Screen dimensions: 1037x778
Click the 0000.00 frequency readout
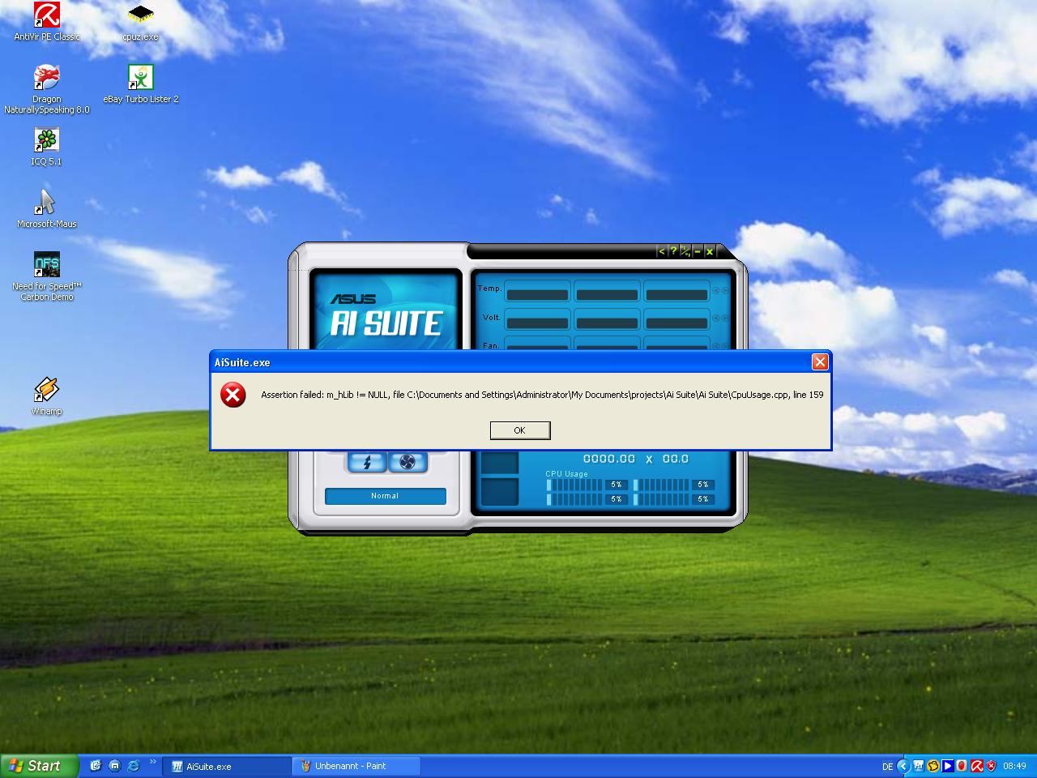(609, 459)
